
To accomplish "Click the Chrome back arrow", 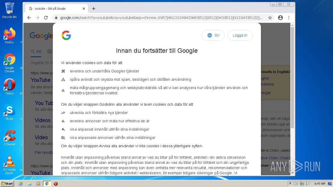I will pos(29,18).
